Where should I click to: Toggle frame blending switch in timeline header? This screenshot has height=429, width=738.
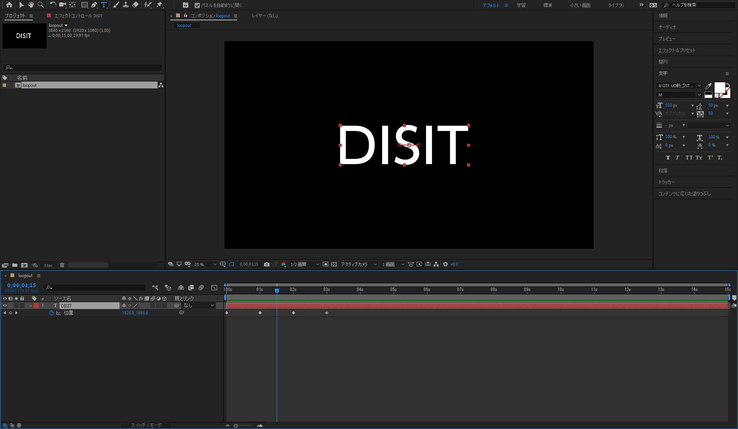pos(191,288)
